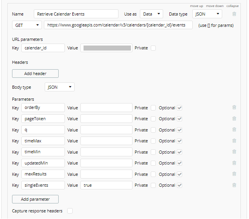Remove the timeMin parameter row
The height and width of the screenshot is (219, 249).
[x=234, y=152]
